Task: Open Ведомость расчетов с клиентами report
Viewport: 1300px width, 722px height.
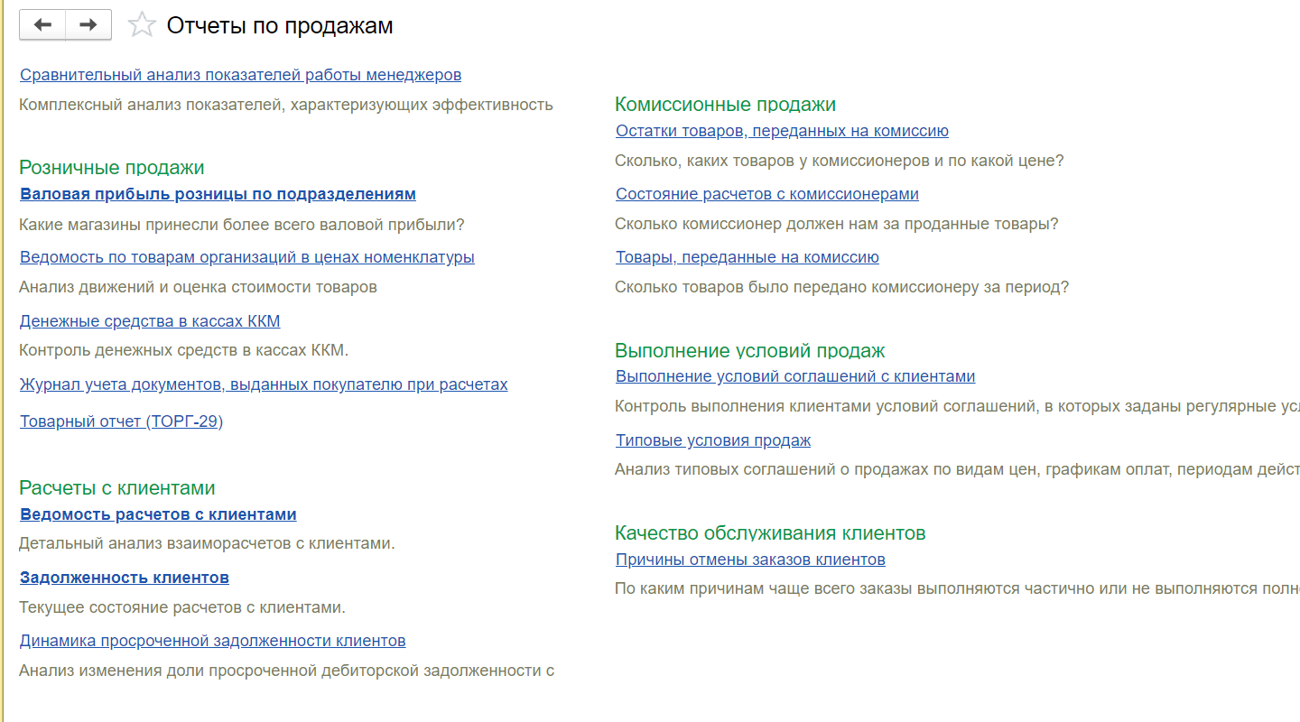Action: tap(158, 514)
